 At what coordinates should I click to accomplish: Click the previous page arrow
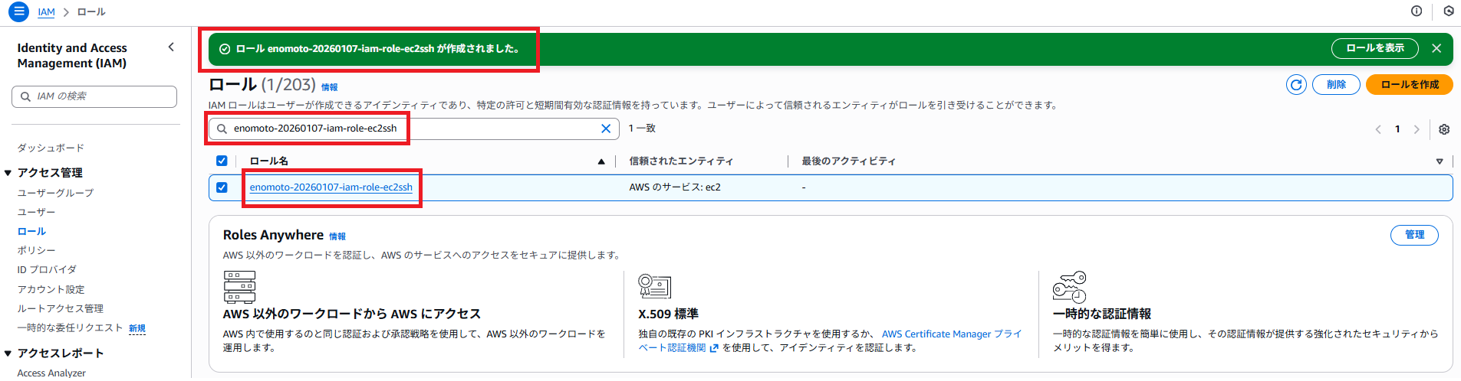pos(1378,129)
